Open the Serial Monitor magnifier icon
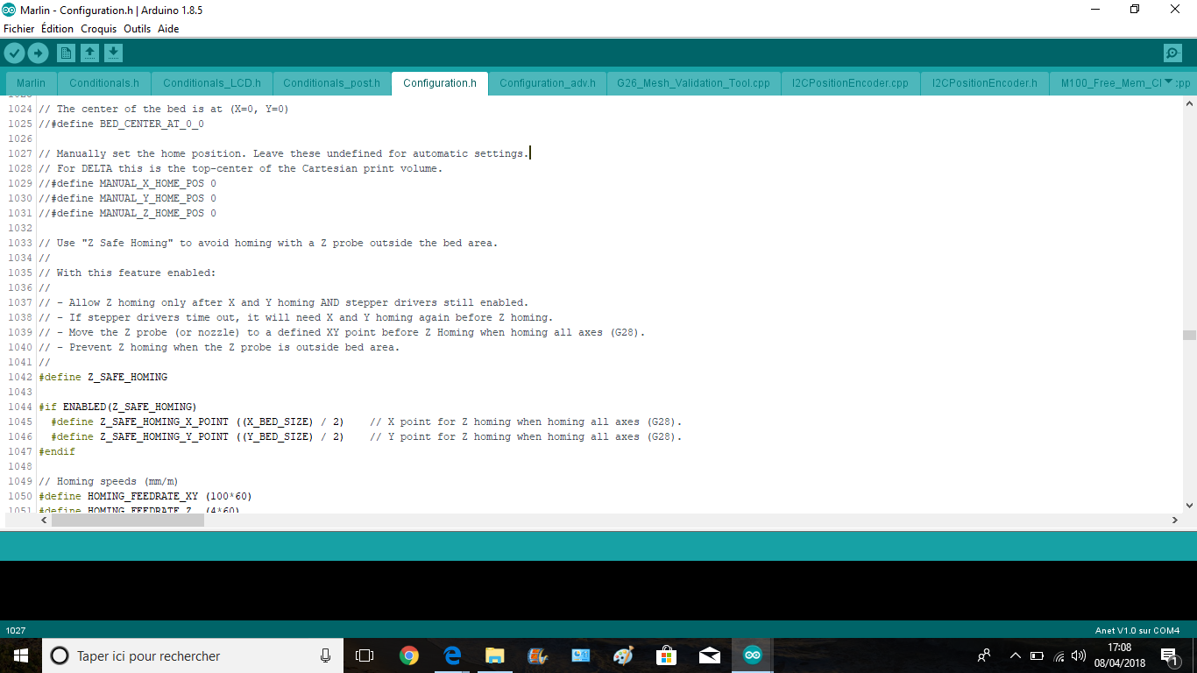This screenshot has height=673, width=1197. [x=1172, y=53]
